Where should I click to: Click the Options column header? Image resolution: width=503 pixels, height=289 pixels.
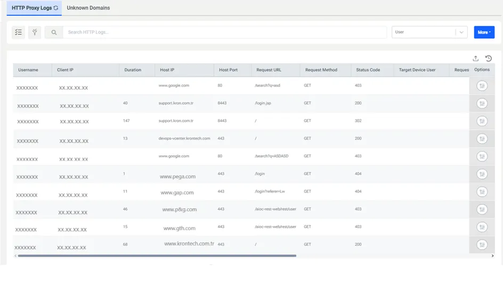tap(482, 70)
